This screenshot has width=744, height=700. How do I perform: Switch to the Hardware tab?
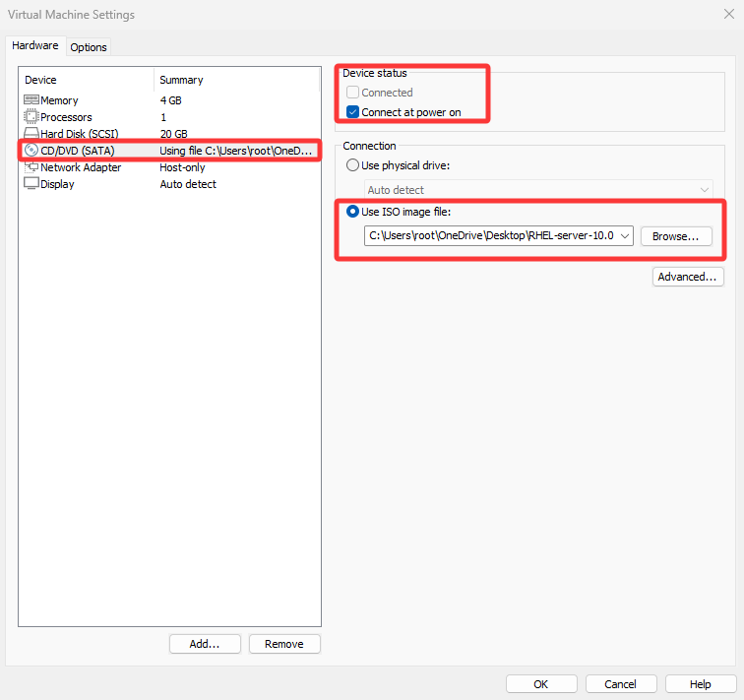[35, 46]
